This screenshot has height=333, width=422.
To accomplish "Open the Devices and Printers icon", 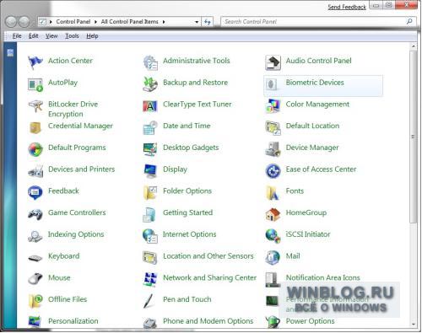I will pos(35,171).
